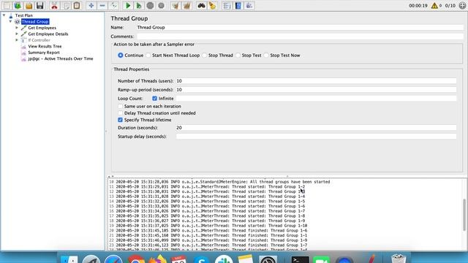Click the Number of Threads field
Image resolution: width=468 pixels, height=263 pixels.
coord(316,81)
